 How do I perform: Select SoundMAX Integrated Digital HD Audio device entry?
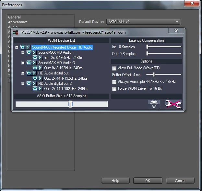62,47
